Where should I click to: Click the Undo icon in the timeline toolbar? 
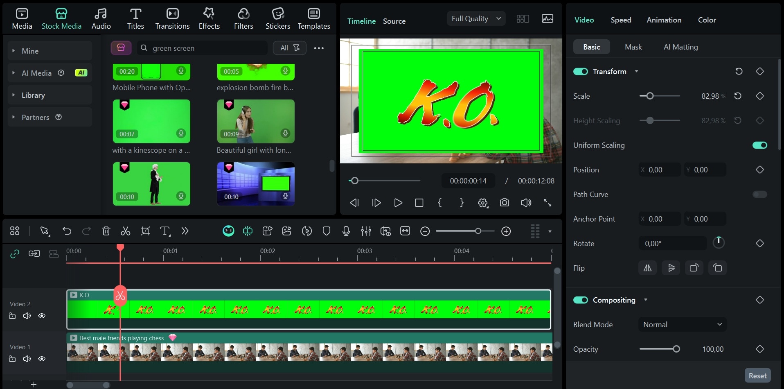[67, 231]
